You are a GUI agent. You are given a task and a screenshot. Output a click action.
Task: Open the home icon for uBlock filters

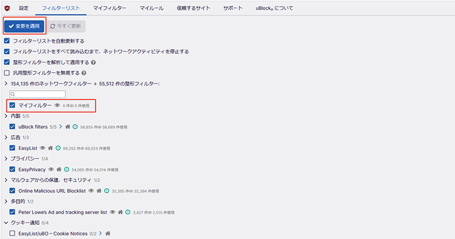(x=67, y=126)
